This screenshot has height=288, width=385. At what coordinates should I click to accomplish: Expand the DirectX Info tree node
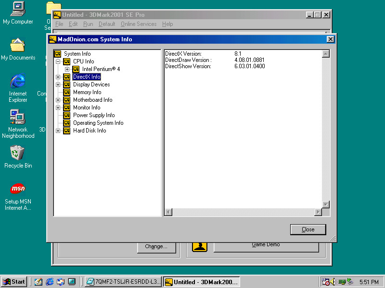58,77
